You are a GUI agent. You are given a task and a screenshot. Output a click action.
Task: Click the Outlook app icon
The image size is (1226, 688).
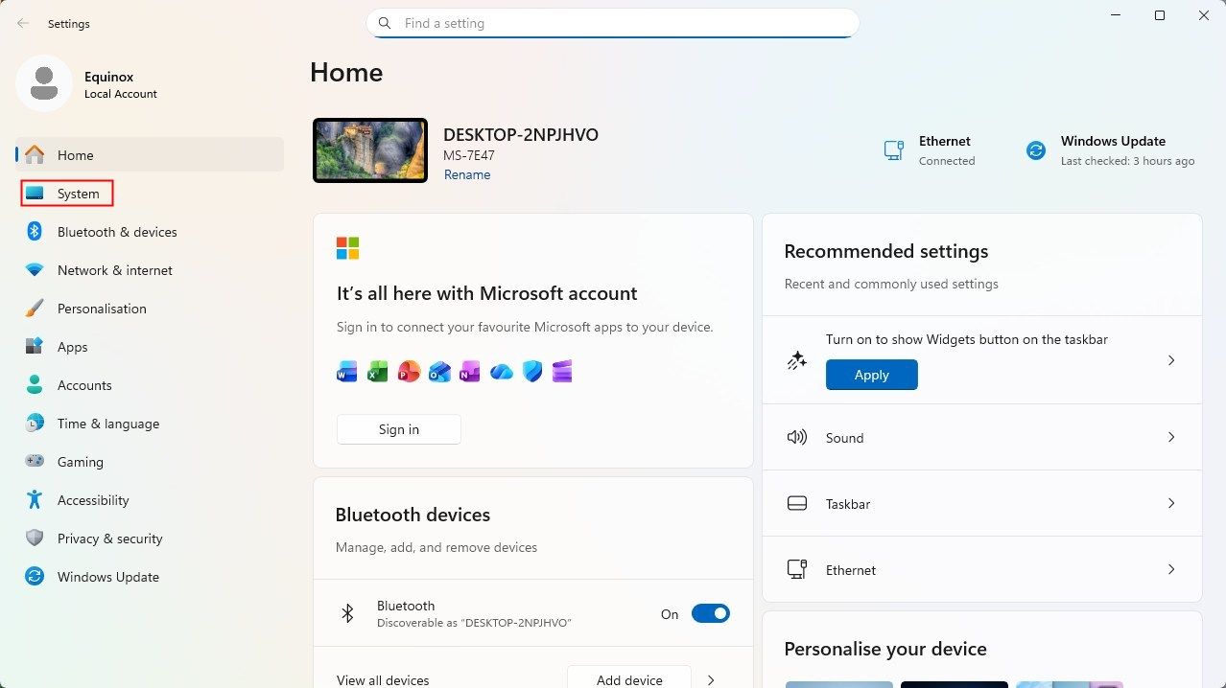[439, 372]
